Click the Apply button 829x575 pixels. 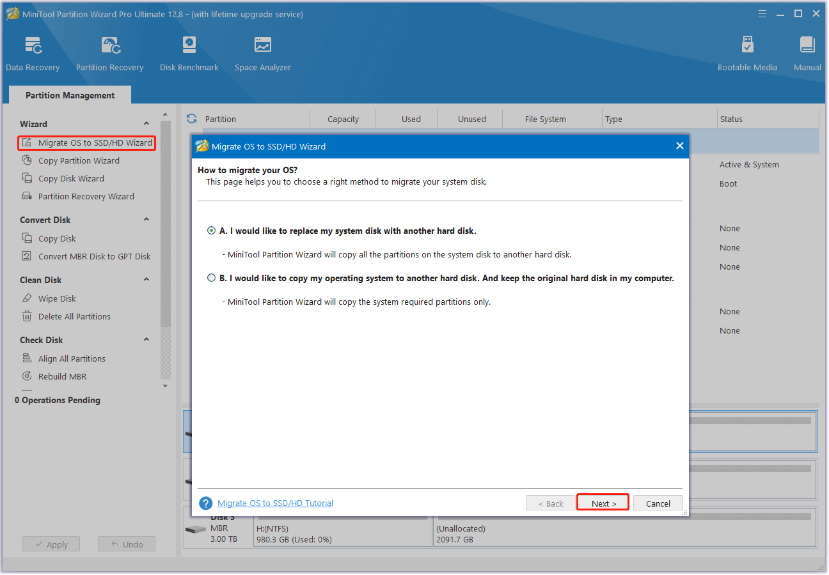coord(51,544)
